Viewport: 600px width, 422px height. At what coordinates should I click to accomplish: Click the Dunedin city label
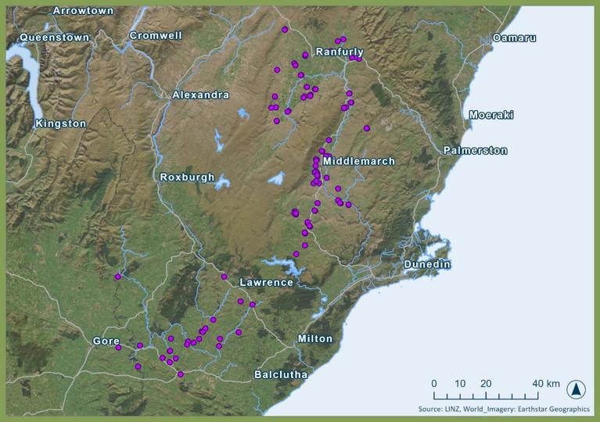point(427,265)
